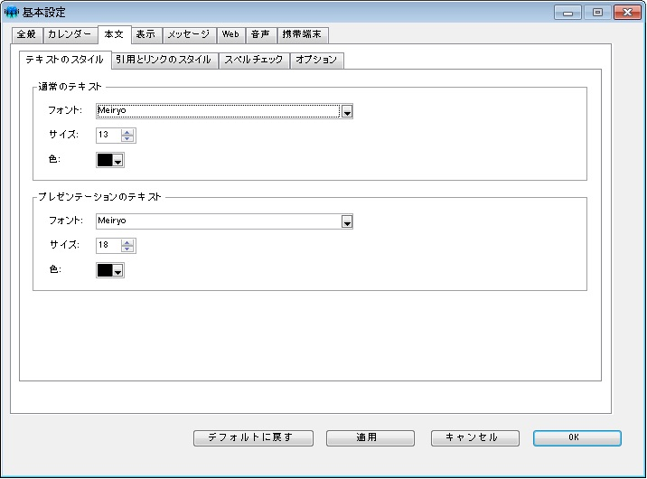Click the 通常のテキスト size field showing 13
The width and height of the screenshot is (647, 479).
point(109,135)
